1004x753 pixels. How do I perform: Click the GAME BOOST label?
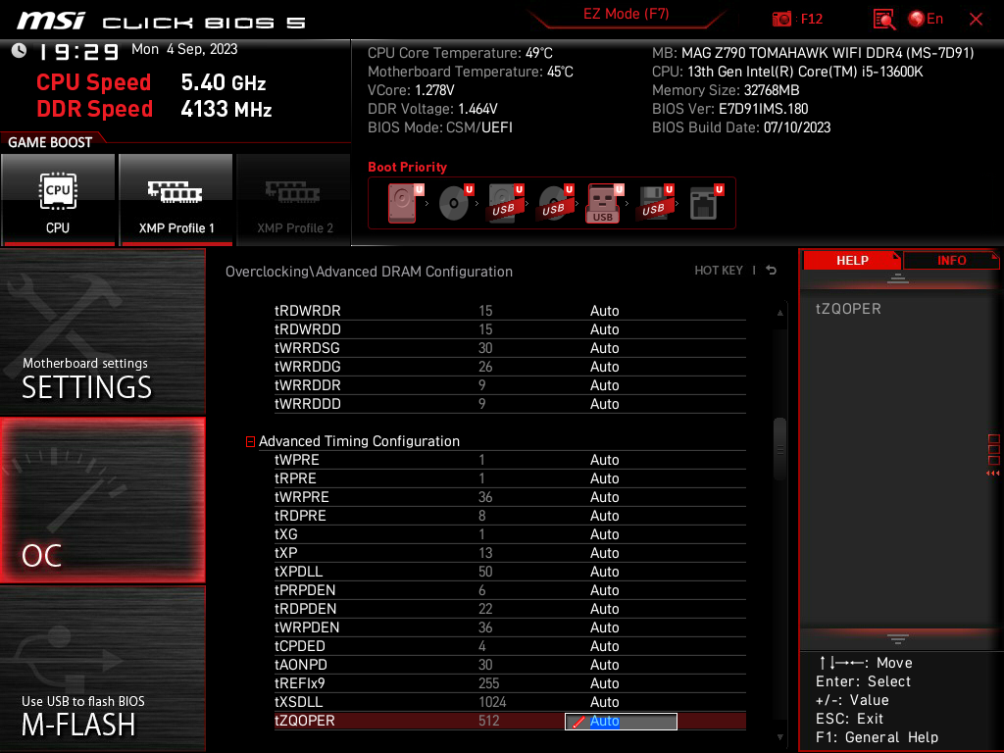[x=50, y=142]
